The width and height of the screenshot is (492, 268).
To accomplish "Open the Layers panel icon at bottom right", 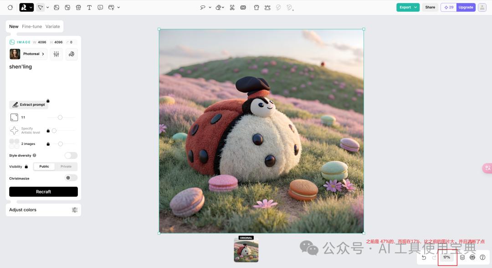I will point(462,257).
